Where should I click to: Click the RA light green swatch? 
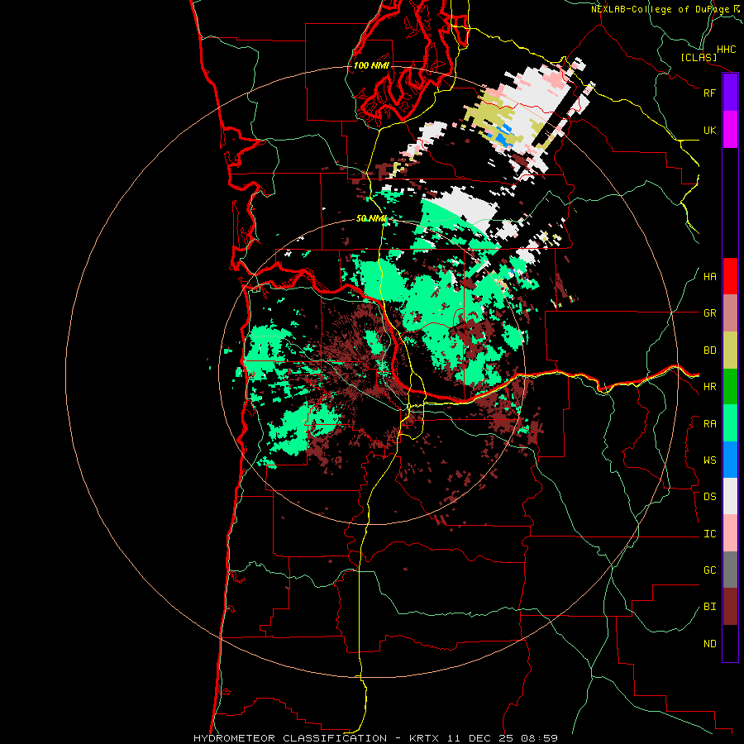[730, 423]
